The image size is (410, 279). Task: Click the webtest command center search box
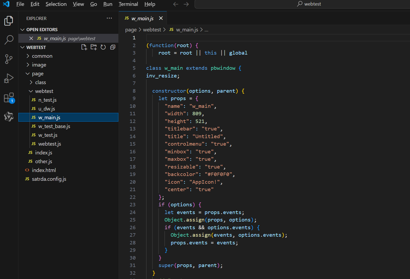coord(309,4)
